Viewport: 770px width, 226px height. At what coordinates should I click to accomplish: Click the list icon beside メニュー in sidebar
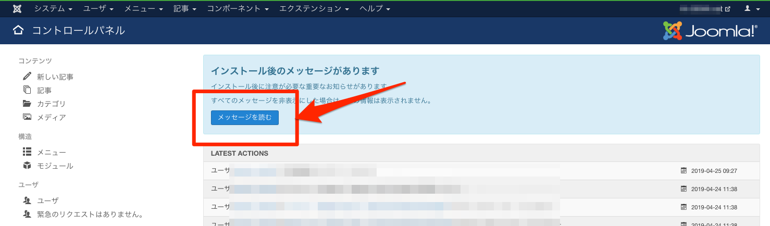click(27, 152)
